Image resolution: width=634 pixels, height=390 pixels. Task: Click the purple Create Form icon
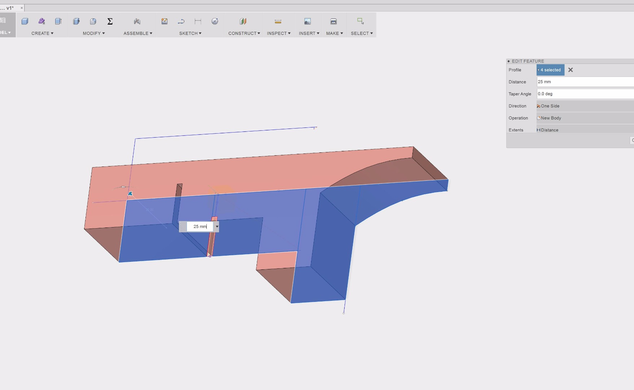[41, 21]
